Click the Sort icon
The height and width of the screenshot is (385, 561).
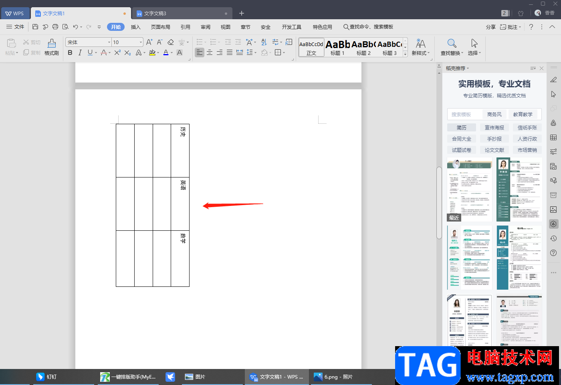click(264, 42)
